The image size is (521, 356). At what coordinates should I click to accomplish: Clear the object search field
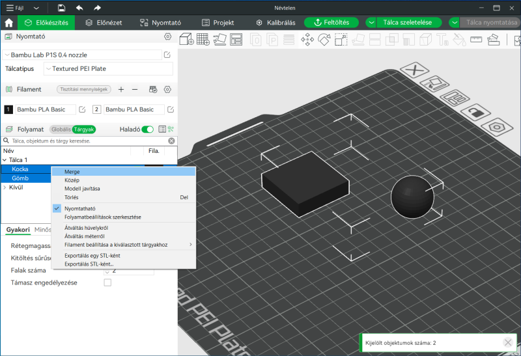coord(171,141)
